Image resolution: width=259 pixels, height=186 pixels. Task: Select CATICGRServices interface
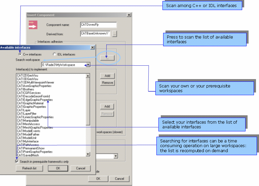(x=29, y=93)
